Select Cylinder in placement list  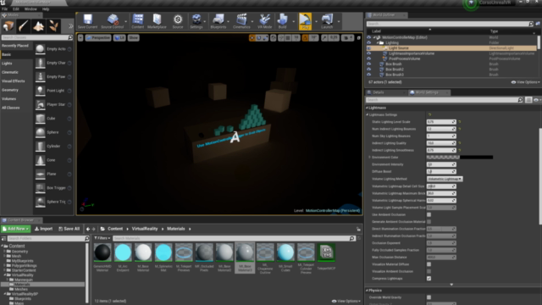(53, 146)
